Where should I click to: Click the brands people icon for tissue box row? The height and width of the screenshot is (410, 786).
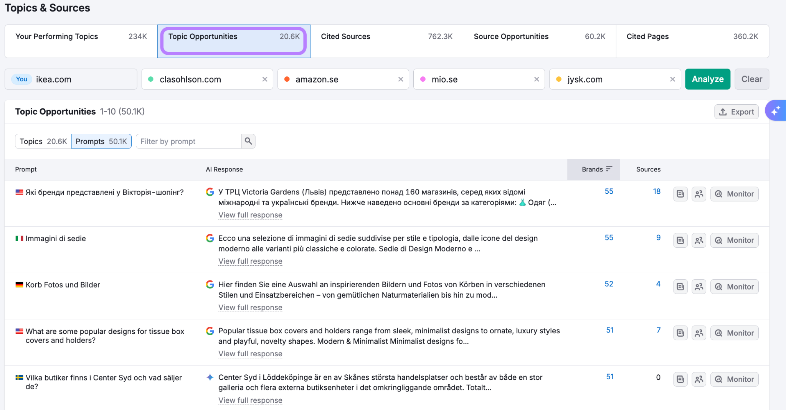coord(699,333)
